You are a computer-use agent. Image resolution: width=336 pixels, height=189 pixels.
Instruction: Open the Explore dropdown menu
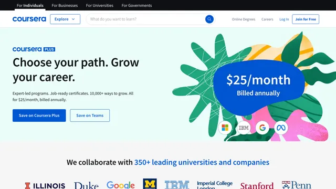coord(65,19)
